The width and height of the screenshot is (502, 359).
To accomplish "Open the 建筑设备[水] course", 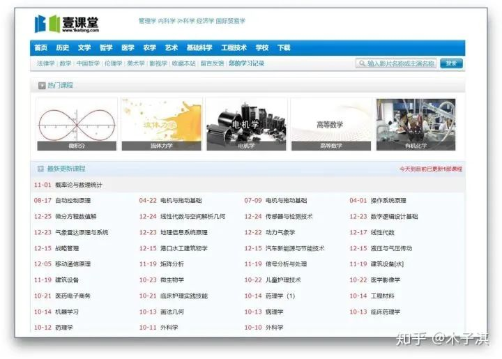I will 387,264.
